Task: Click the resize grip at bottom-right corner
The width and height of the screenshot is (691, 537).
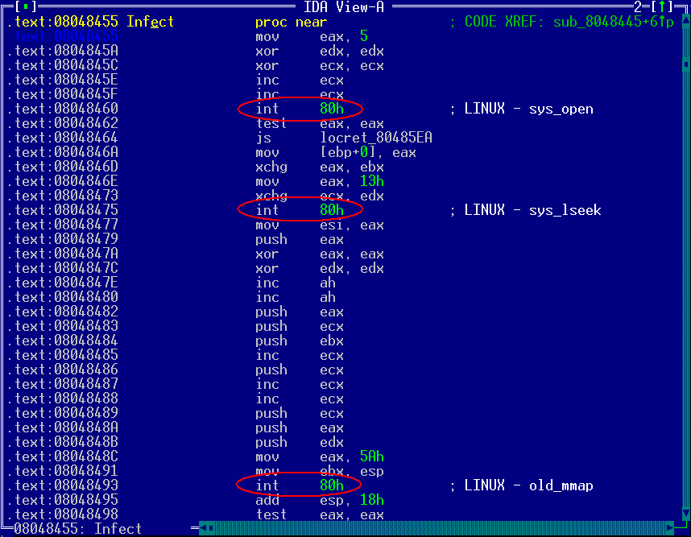Action: (685, 528)
